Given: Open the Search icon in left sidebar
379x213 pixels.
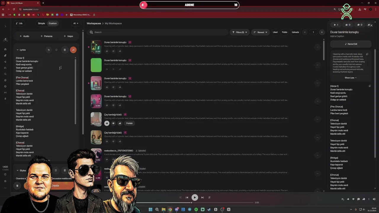Looking at the screenshot, I should 5,74.
